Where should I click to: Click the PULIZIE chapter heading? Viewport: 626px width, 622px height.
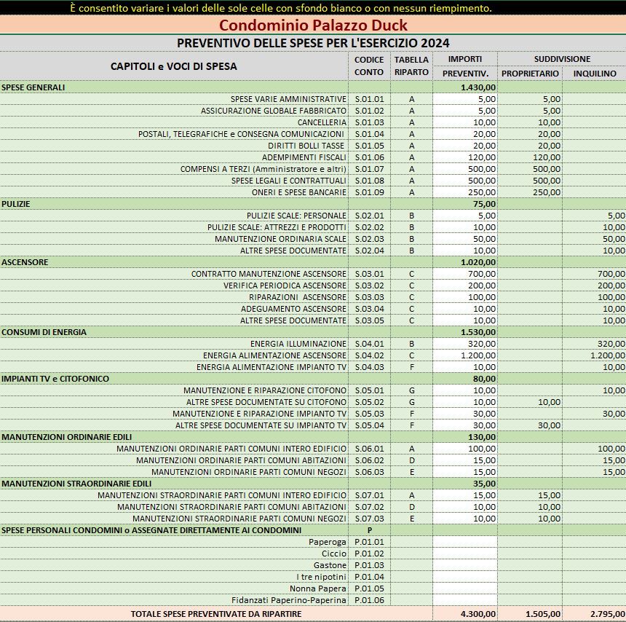pyautogui.click(x=16, y=204)
